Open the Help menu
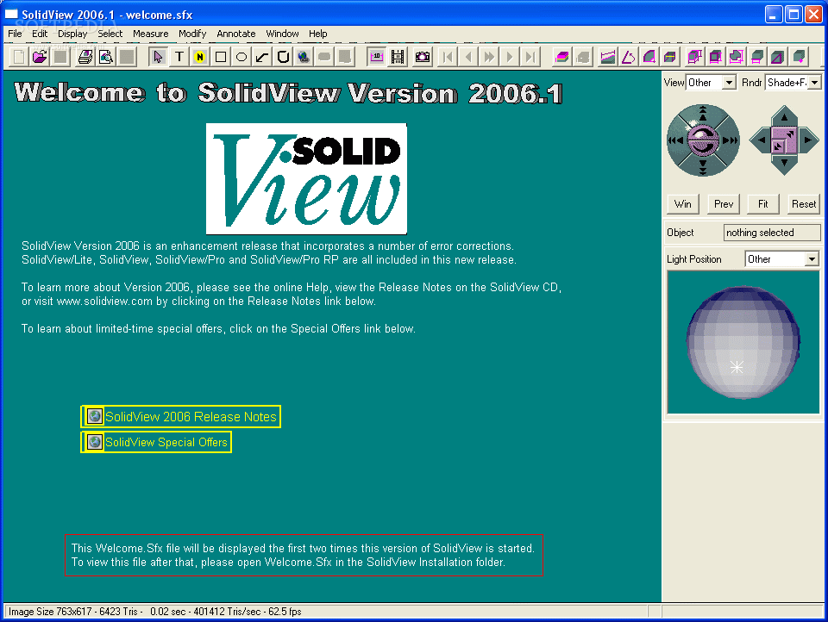828x622 pixels. 318,34
